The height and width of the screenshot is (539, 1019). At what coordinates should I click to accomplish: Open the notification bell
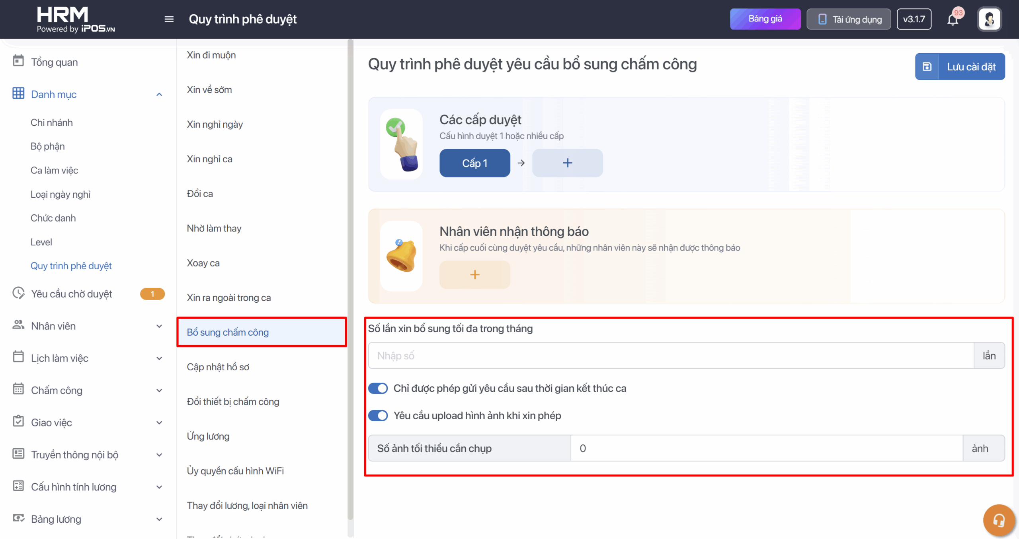953,19
